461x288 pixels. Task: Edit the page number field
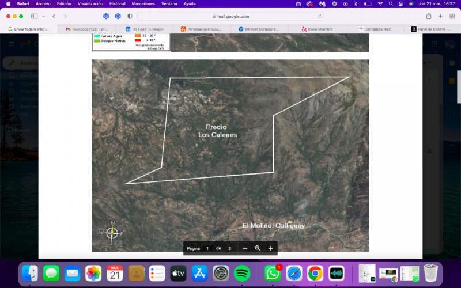[x=207, y=248]
